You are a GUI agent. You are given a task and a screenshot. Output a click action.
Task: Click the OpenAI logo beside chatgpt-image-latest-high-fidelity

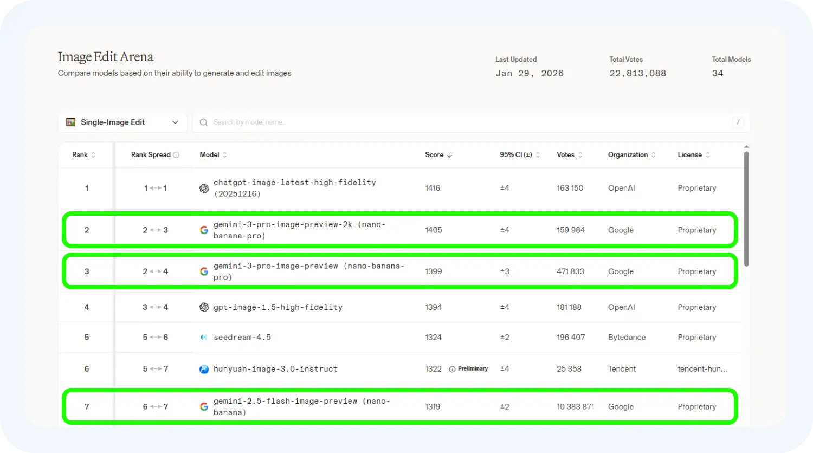[204, 189]
